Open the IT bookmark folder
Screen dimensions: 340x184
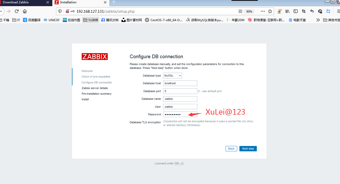point(16,20)
